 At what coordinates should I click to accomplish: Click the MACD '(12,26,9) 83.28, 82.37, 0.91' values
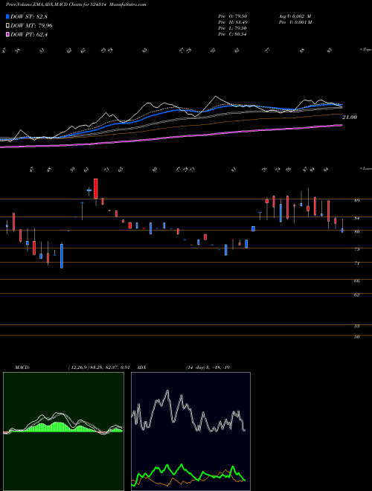[99, 367]
